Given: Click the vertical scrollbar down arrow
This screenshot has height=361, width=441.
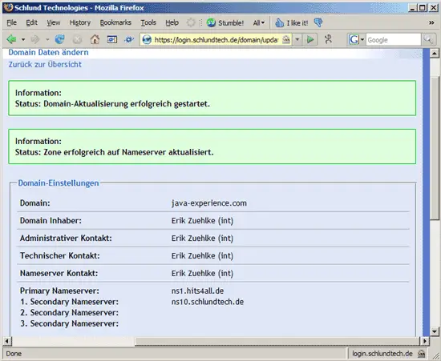Looking at the screenshot, I should [x=435, y=331].
